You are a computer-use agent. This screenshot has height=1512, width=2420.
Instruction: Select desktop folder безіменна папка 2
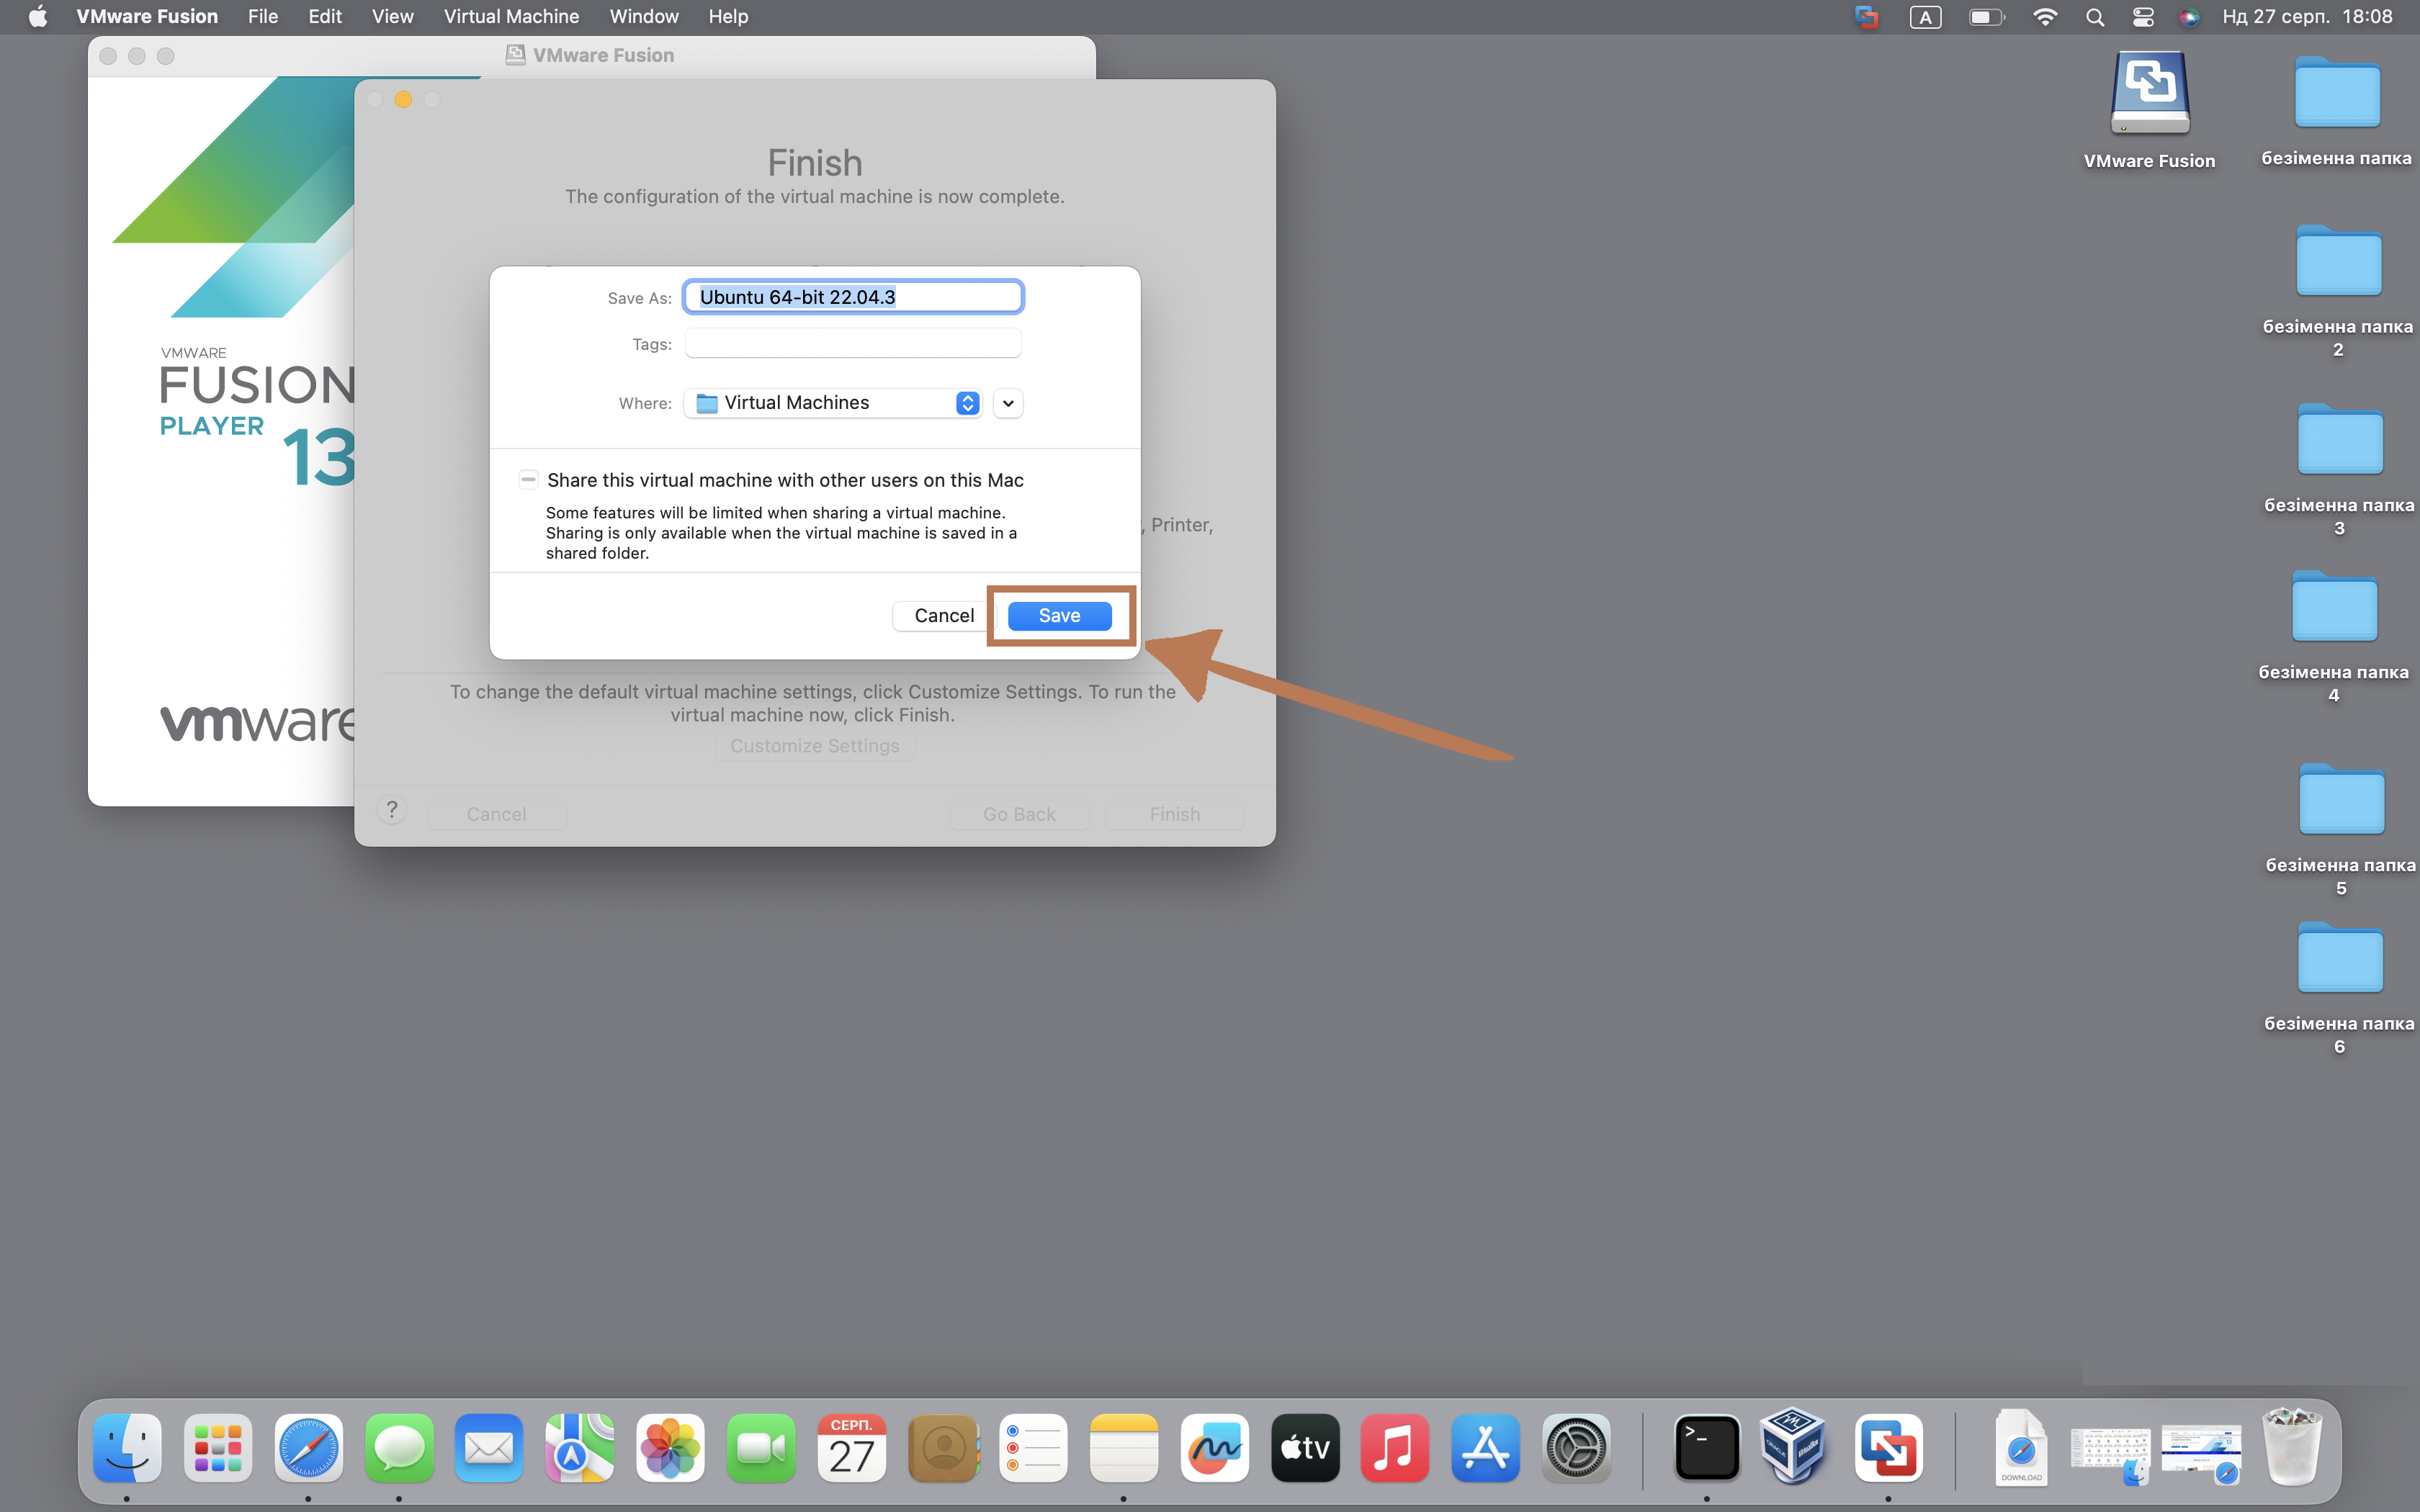click(2338, 261)
